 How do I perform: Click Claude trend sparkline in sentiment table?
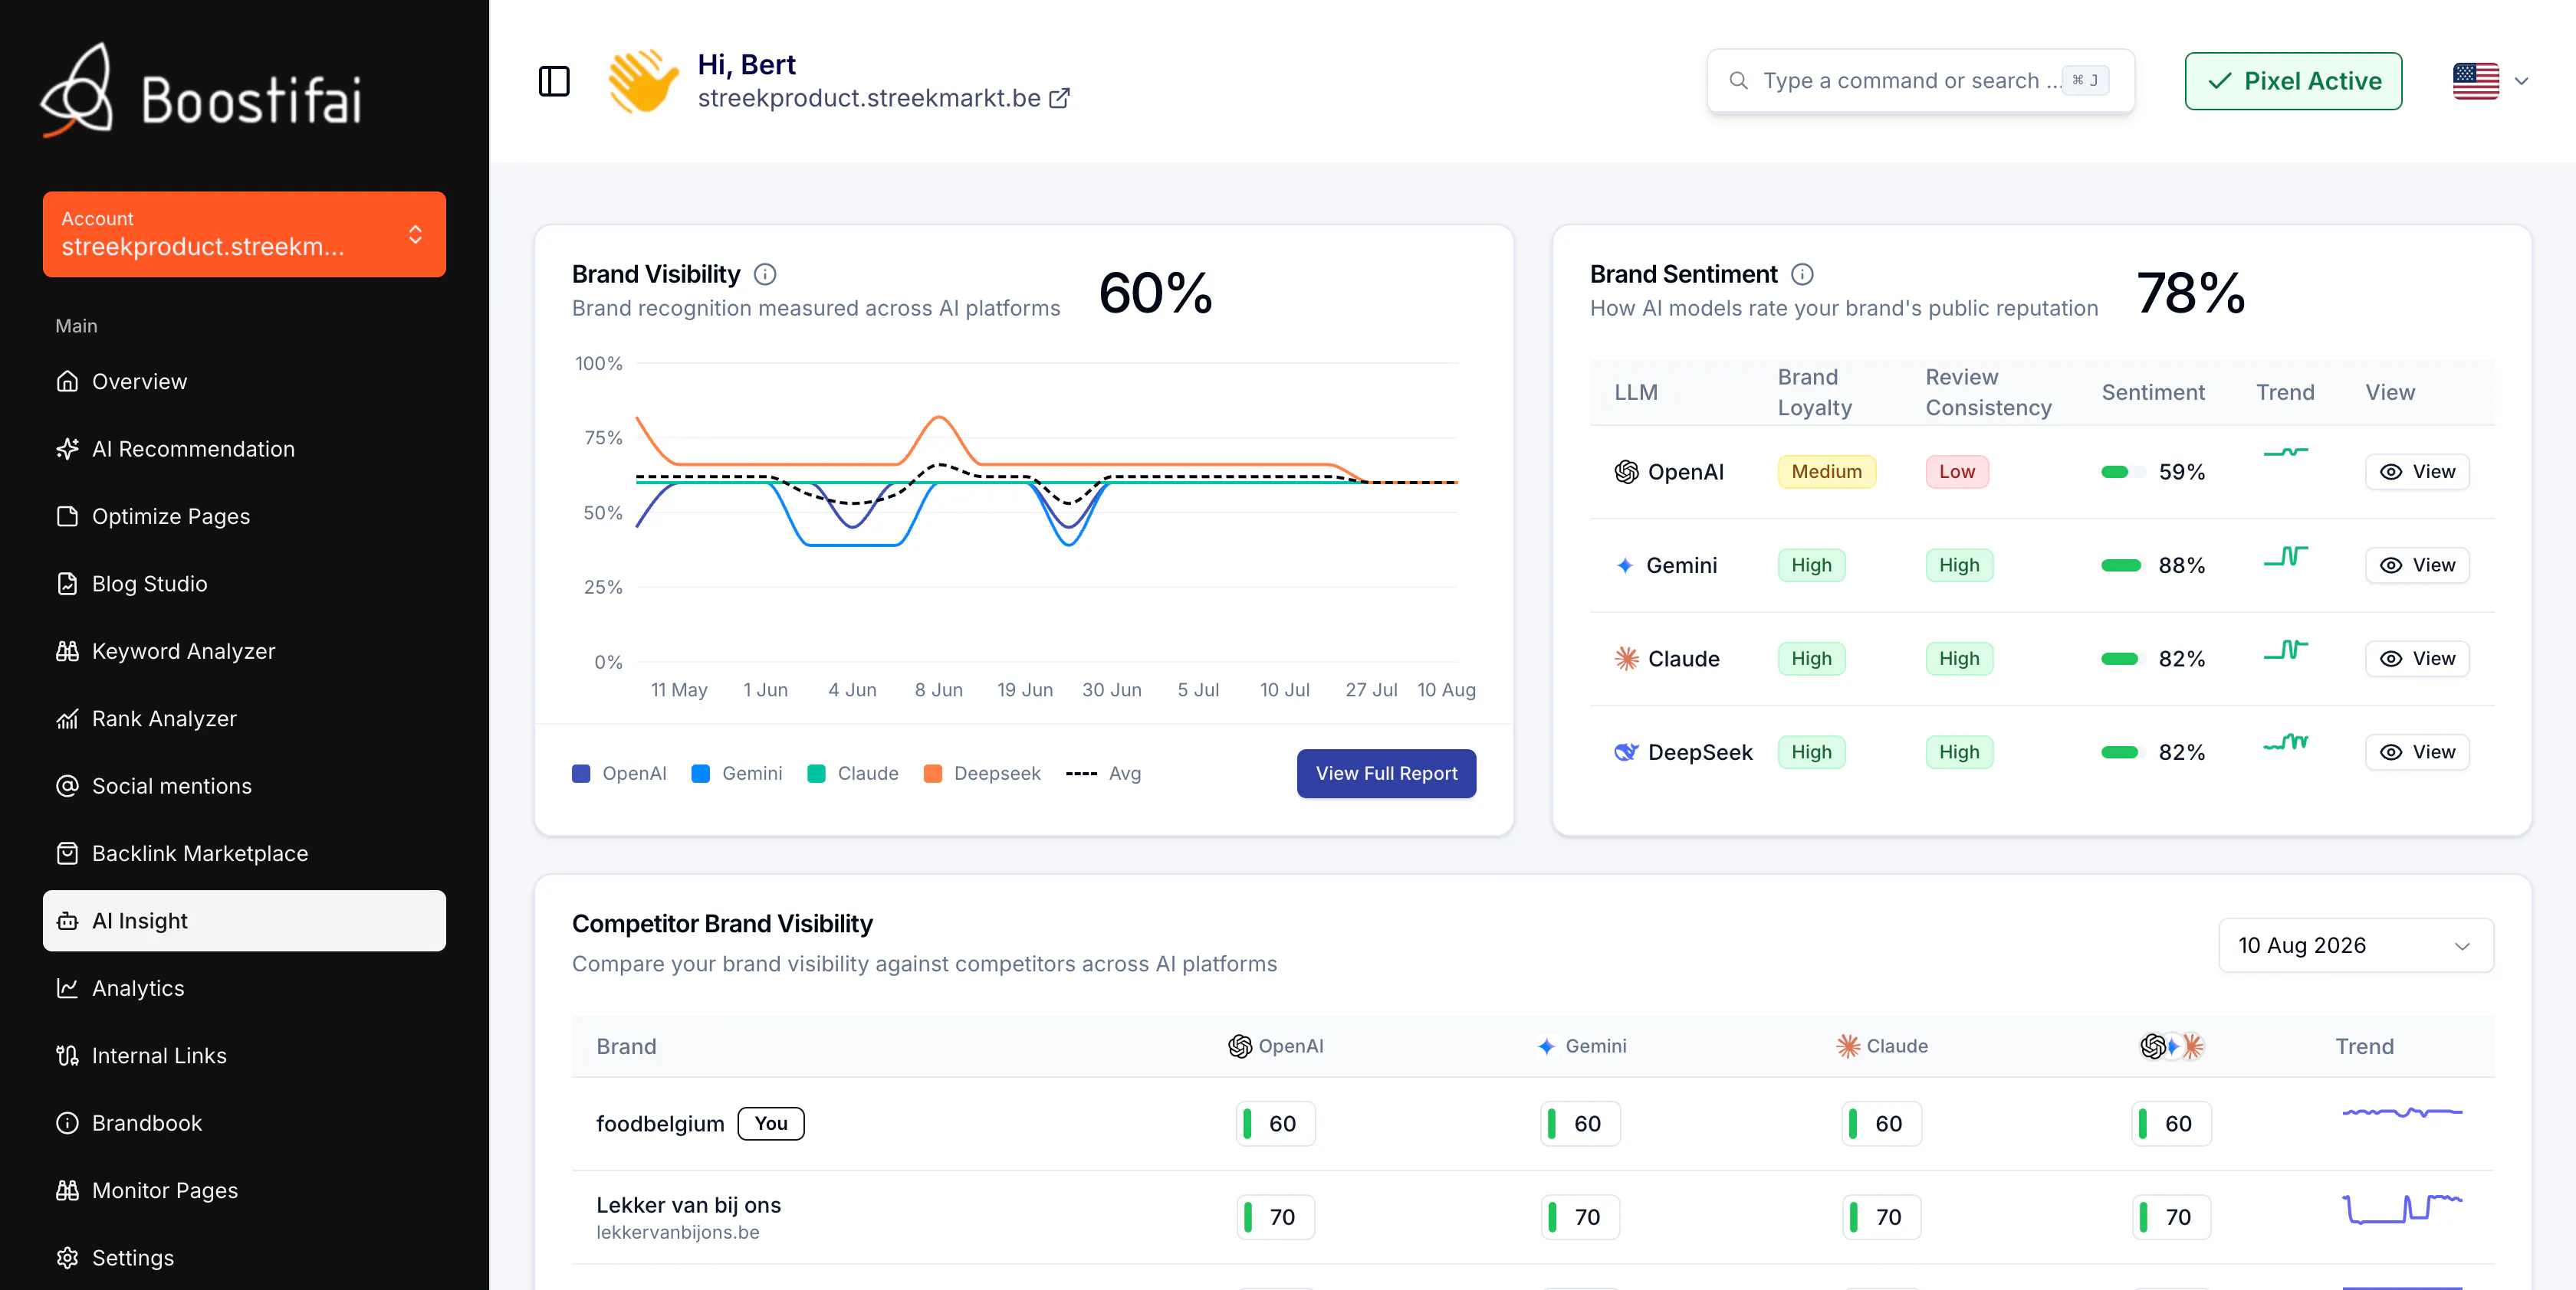[2286, 650]
